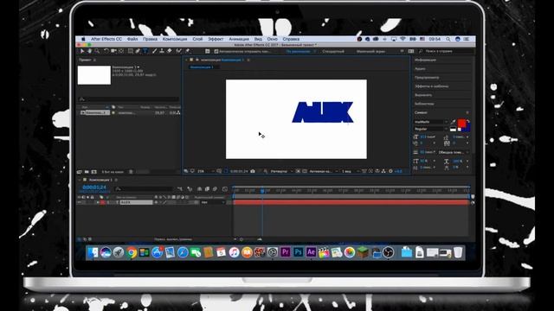Viewport: 554px width, 311px height.
Task: Open Google Chrome from the Dock
Action: click(132, 252)
